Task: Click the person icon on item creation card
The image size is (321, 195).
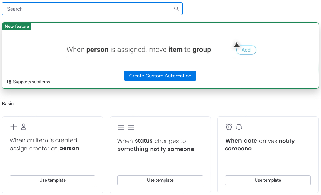Action: [23, 127]
